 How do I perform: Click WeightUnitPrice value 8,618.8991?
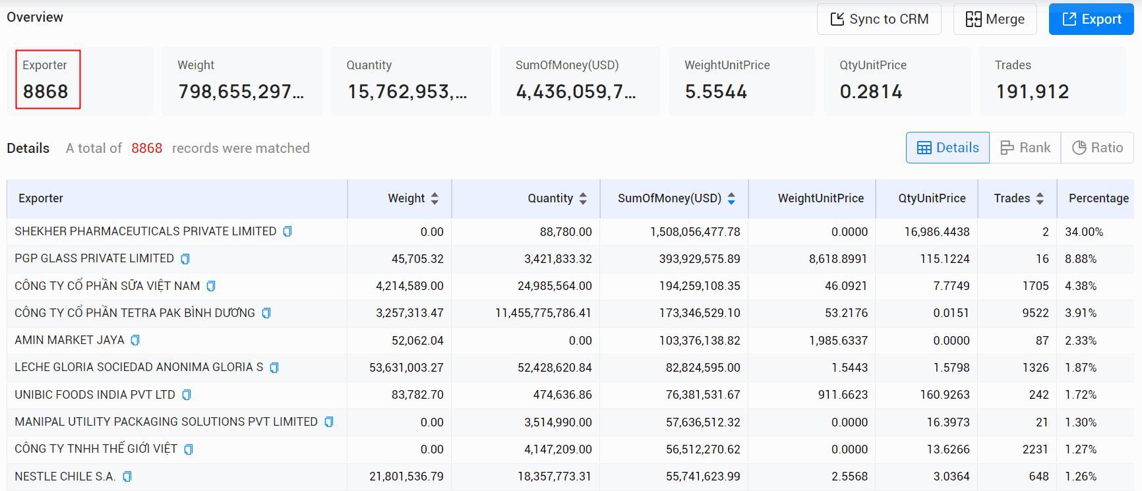click(x=838, y=259)
